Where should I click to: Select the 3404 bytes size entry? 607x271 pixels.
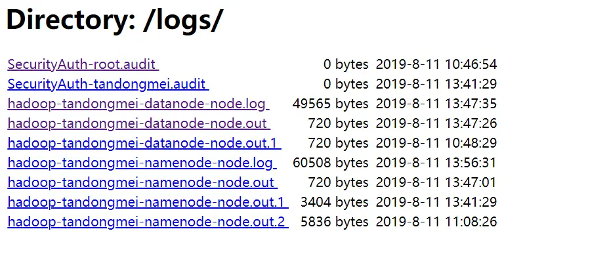point(335,202)
